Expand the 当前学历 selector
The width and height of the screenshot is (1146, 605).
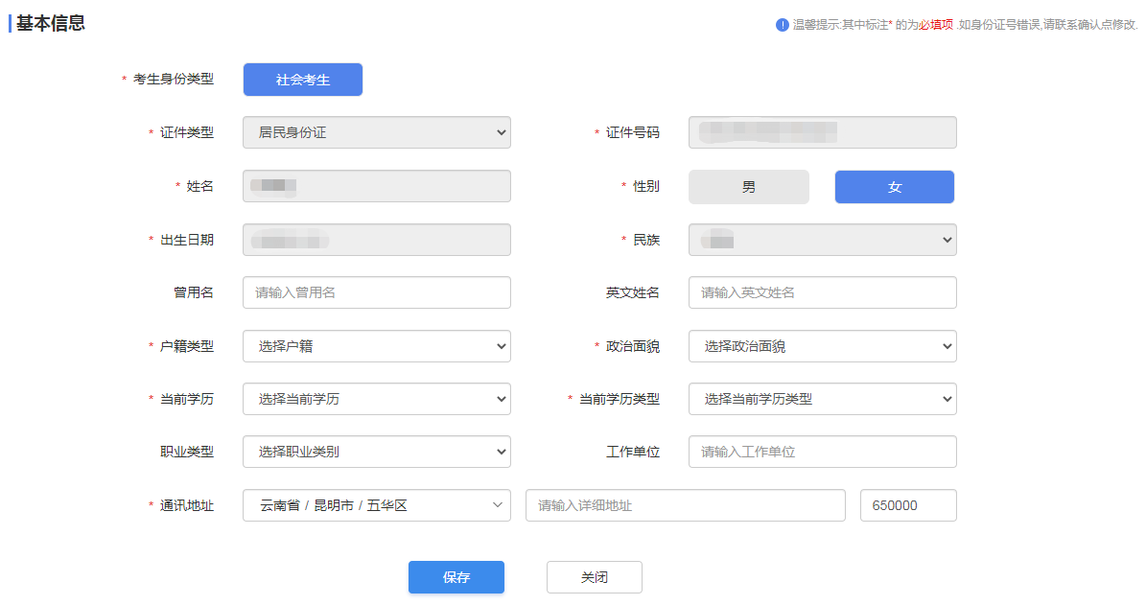[x=377, y=399]
